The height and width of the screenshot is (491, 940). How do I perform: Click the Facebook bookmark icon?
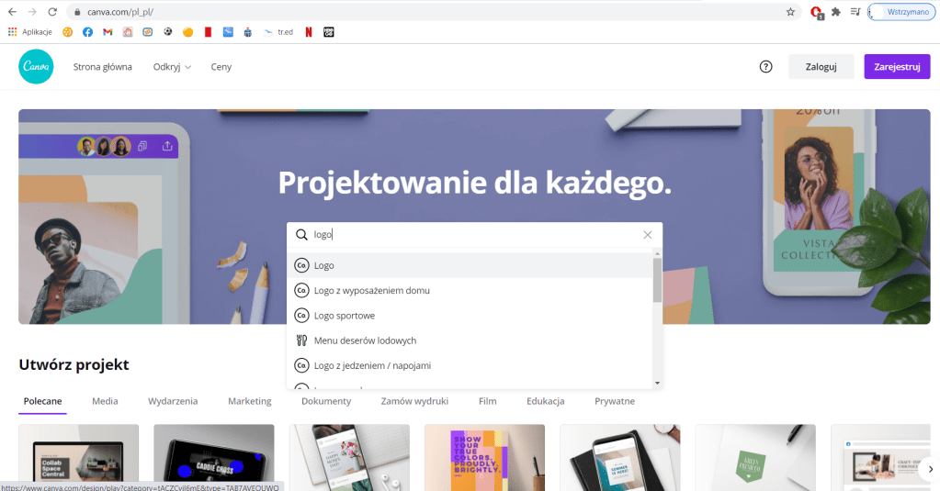(87, 32)
